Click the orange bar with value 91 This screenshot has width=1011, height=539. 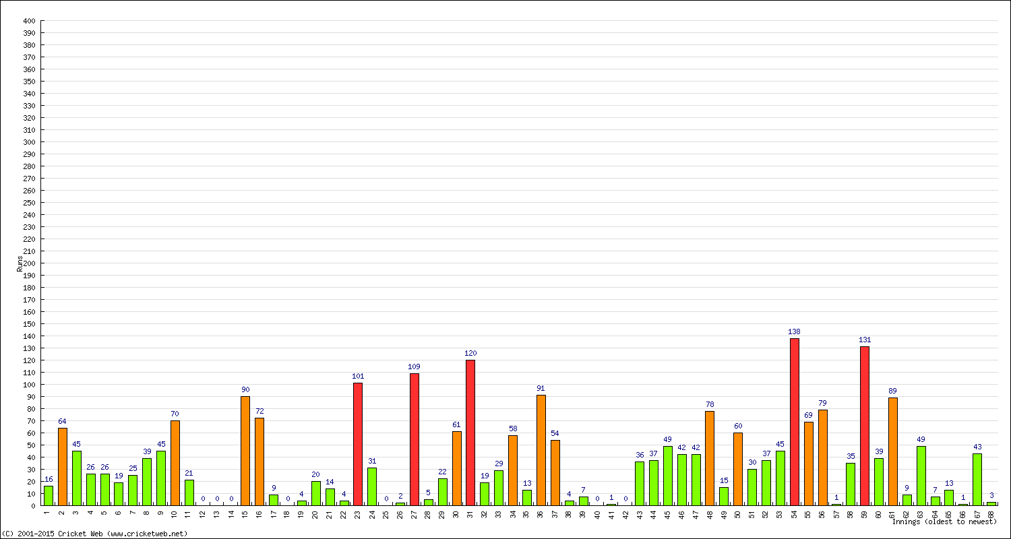(541, 450)
